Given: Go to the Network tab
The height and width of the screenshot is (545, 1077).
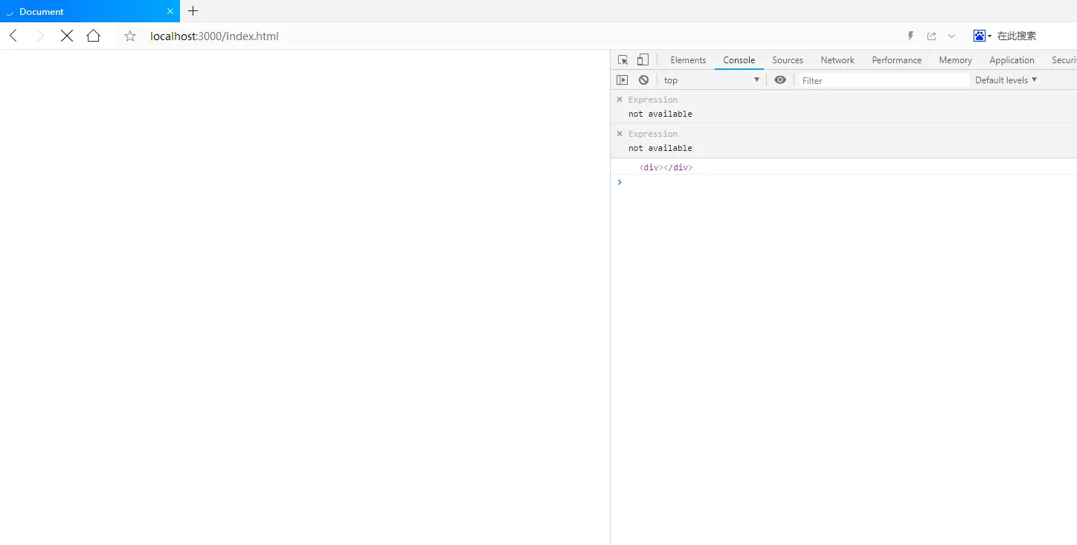Looking at the screenshot, I should click(838, 60).
